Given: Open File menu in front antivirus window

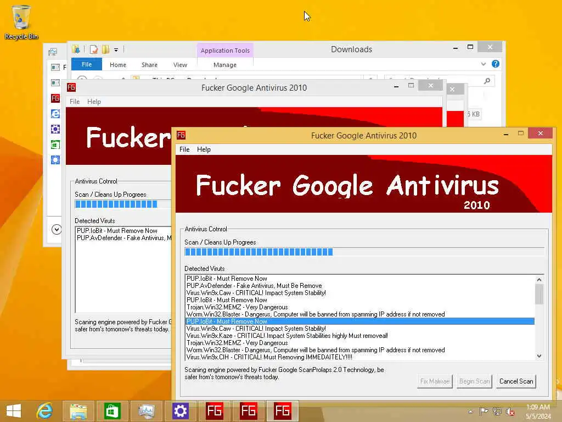Looking at the screenshot, I should [x=184, y=149].
